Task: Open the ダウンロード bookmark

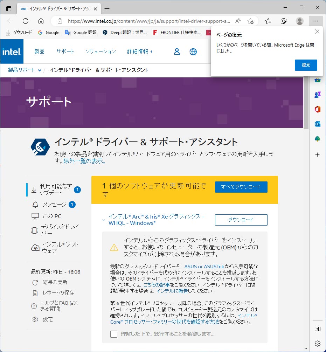Action: (19, 33)
